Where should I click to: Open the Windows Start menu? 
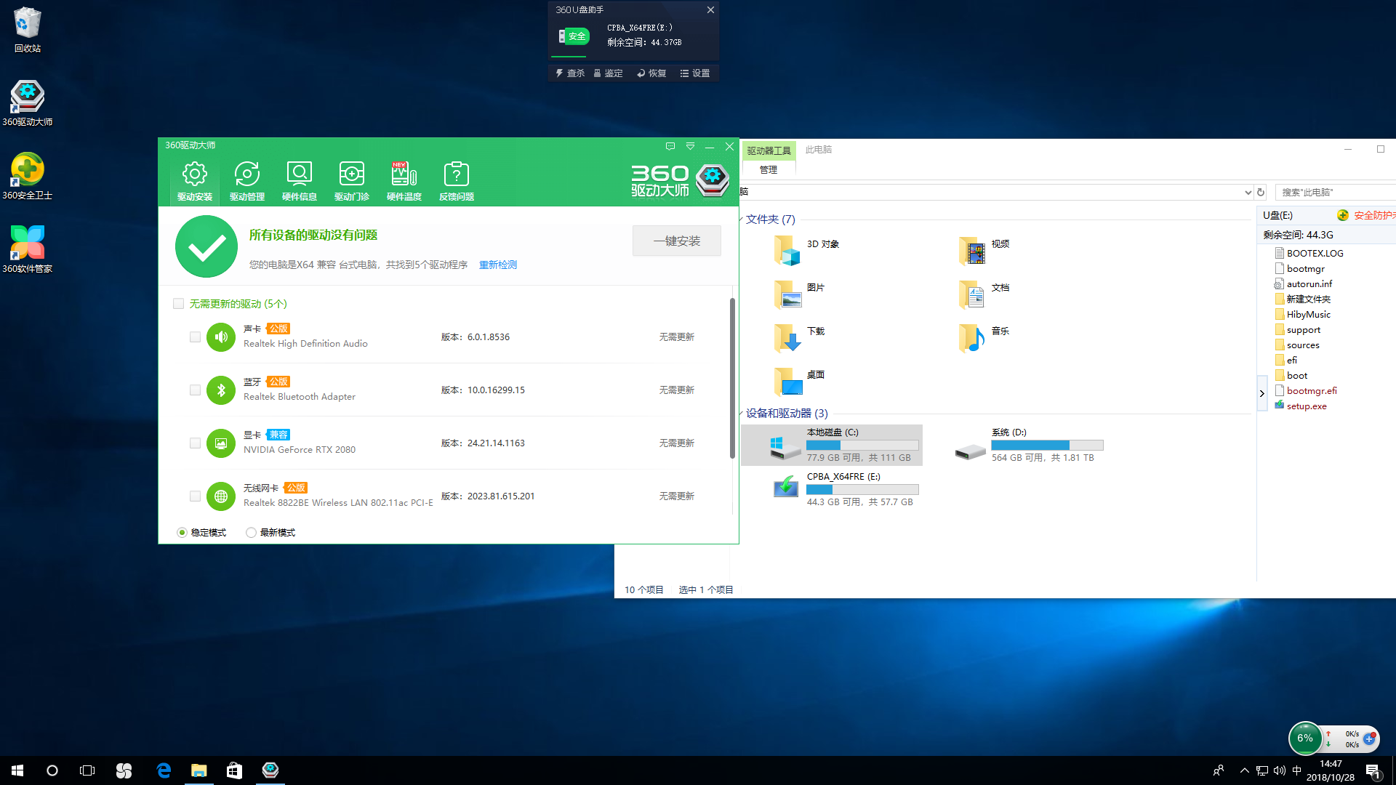[17, 770]
